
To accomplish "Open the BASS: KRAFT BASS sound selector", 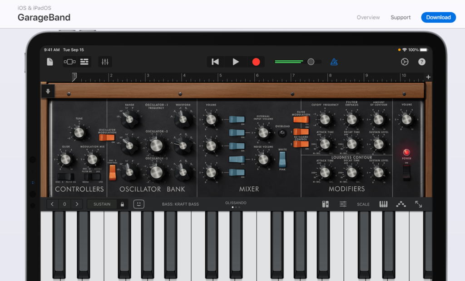I will (x=180, y=204).
